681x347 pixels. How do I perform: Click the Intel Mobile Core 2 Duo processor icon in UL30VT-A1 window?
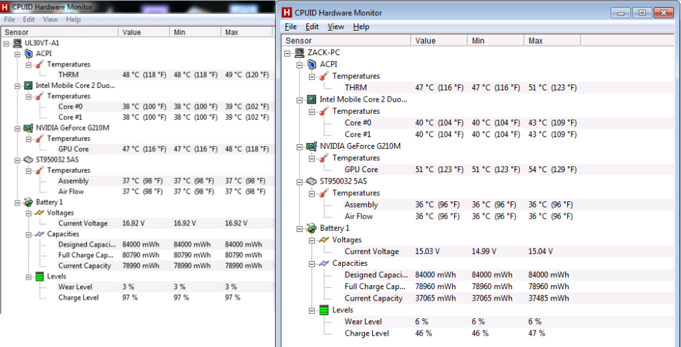(28, 86)
